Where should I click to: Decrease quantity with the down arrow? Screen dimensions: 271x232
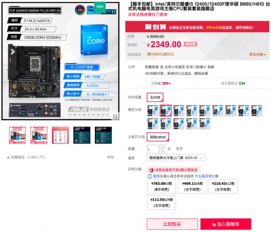point(163,151)
